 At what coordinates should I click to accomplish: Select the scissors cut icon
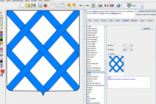(x=52, y=5)
